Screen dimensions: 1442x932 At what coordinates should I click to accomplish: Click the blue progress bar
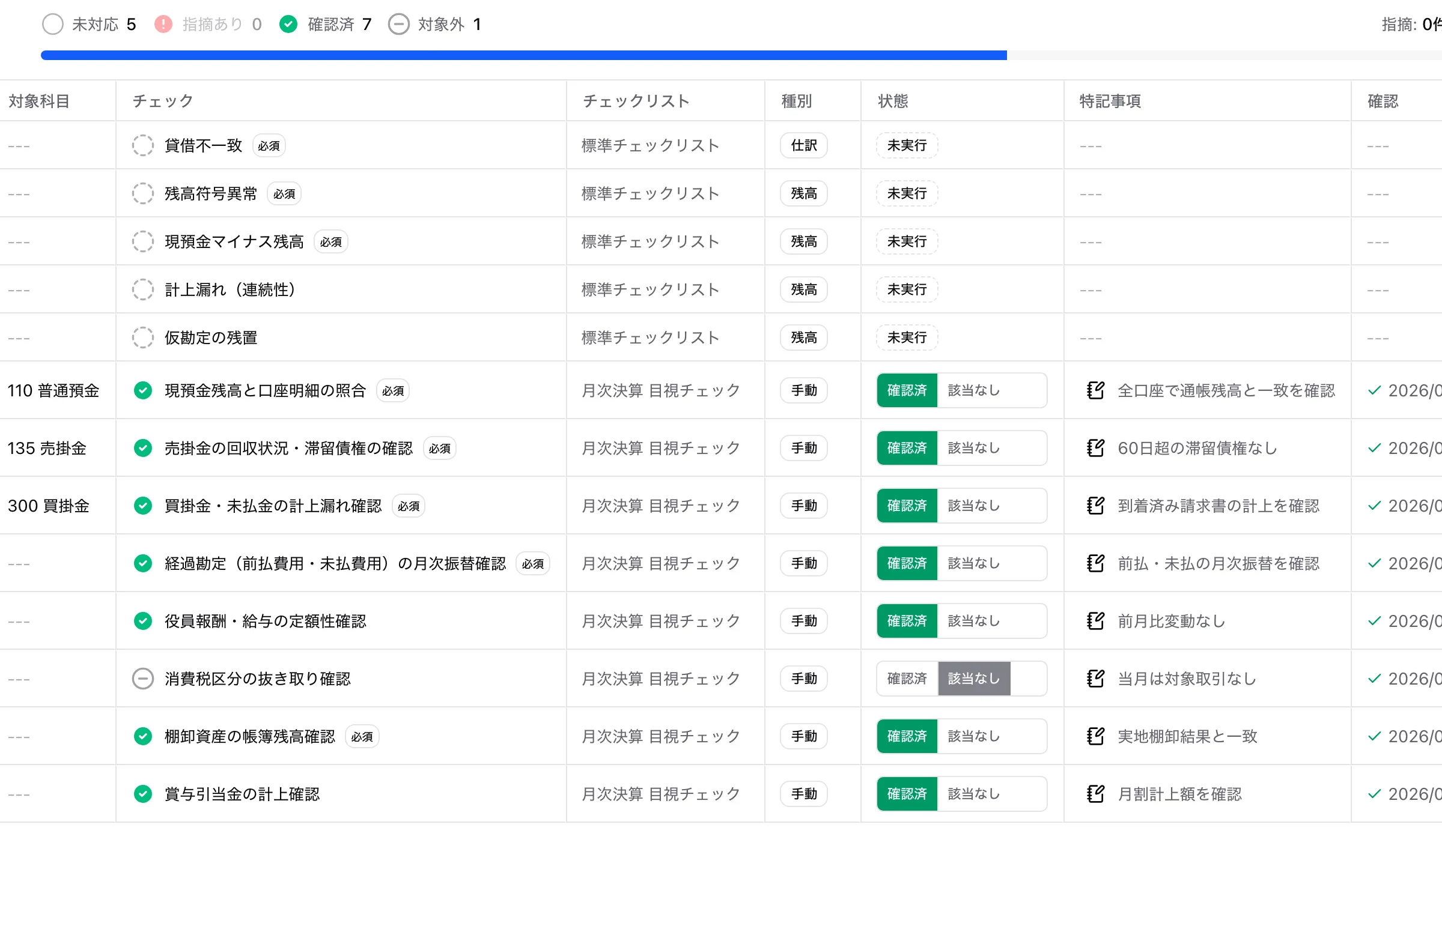(524, 55)
